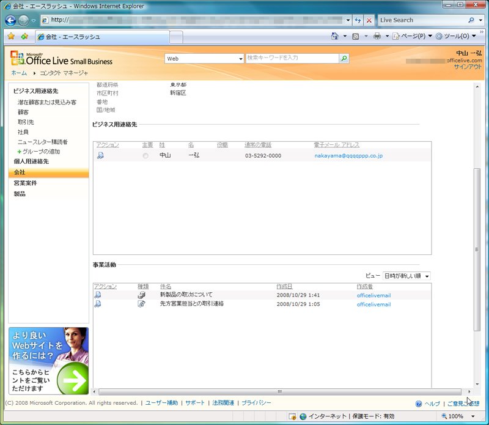Screen dimensions: 489x425
Task: Select ビジネス用連絡先 in sidebar
Action: (35, 91)
